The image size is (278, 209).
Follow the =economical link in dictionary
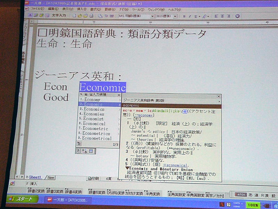pos(175,165)
